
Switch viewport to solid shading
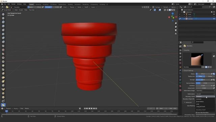[x=170, y=10]
